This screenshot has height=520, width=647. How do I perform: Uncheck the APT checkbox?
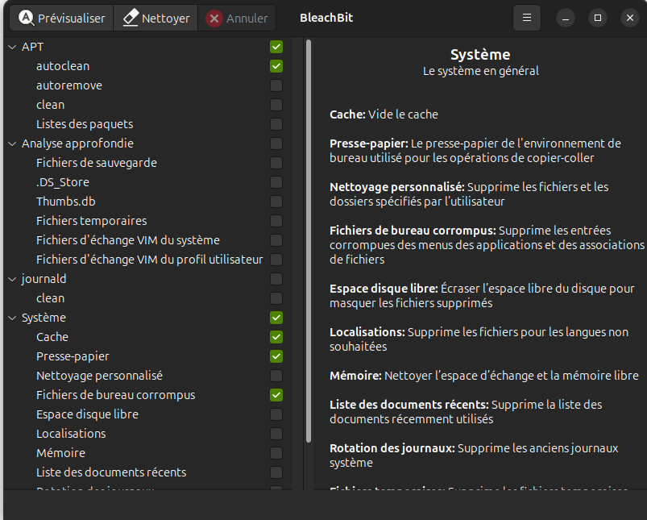[x=276, y=47]
